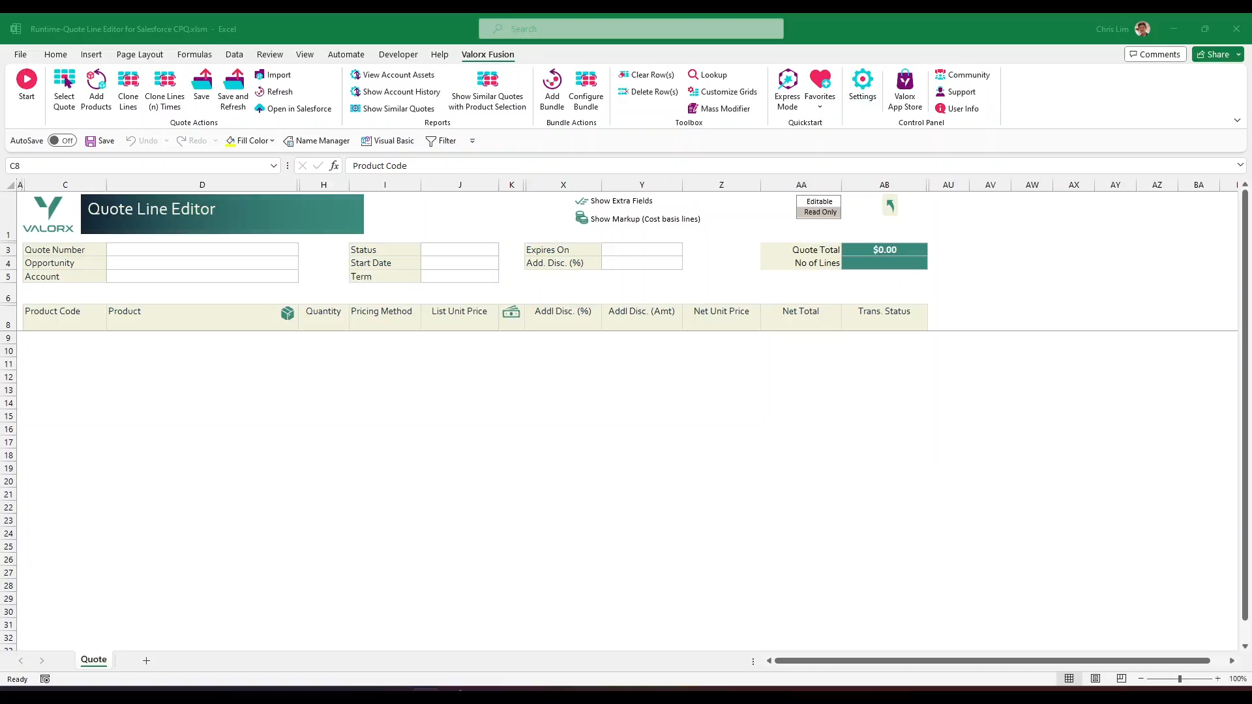
Task: Select the Editable mode option
Action: tap(819, 201)
